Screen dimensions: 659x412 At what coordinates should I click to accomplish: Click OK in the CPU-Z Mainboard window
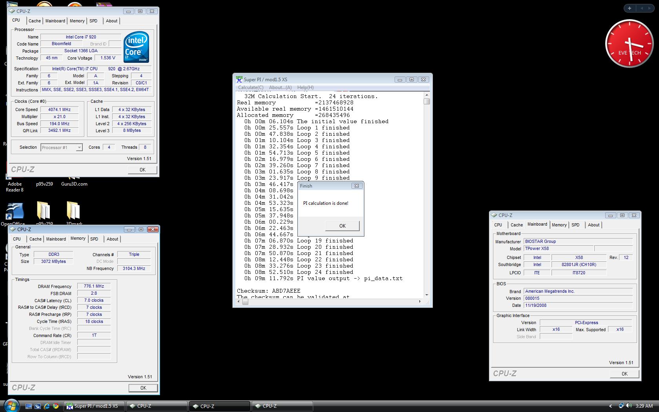pyautogui.click(x=624, y=374)
